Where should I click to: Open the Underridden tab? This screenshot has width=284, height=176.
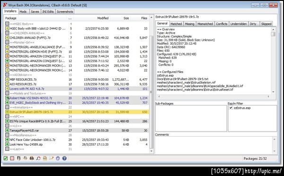239,24
